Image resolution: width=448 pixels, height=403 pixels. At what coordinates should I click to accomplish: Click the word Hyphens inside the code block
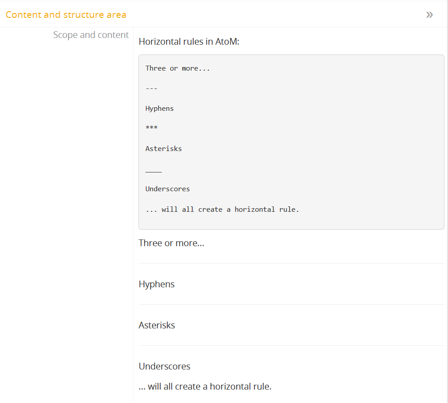pos(159,109)
